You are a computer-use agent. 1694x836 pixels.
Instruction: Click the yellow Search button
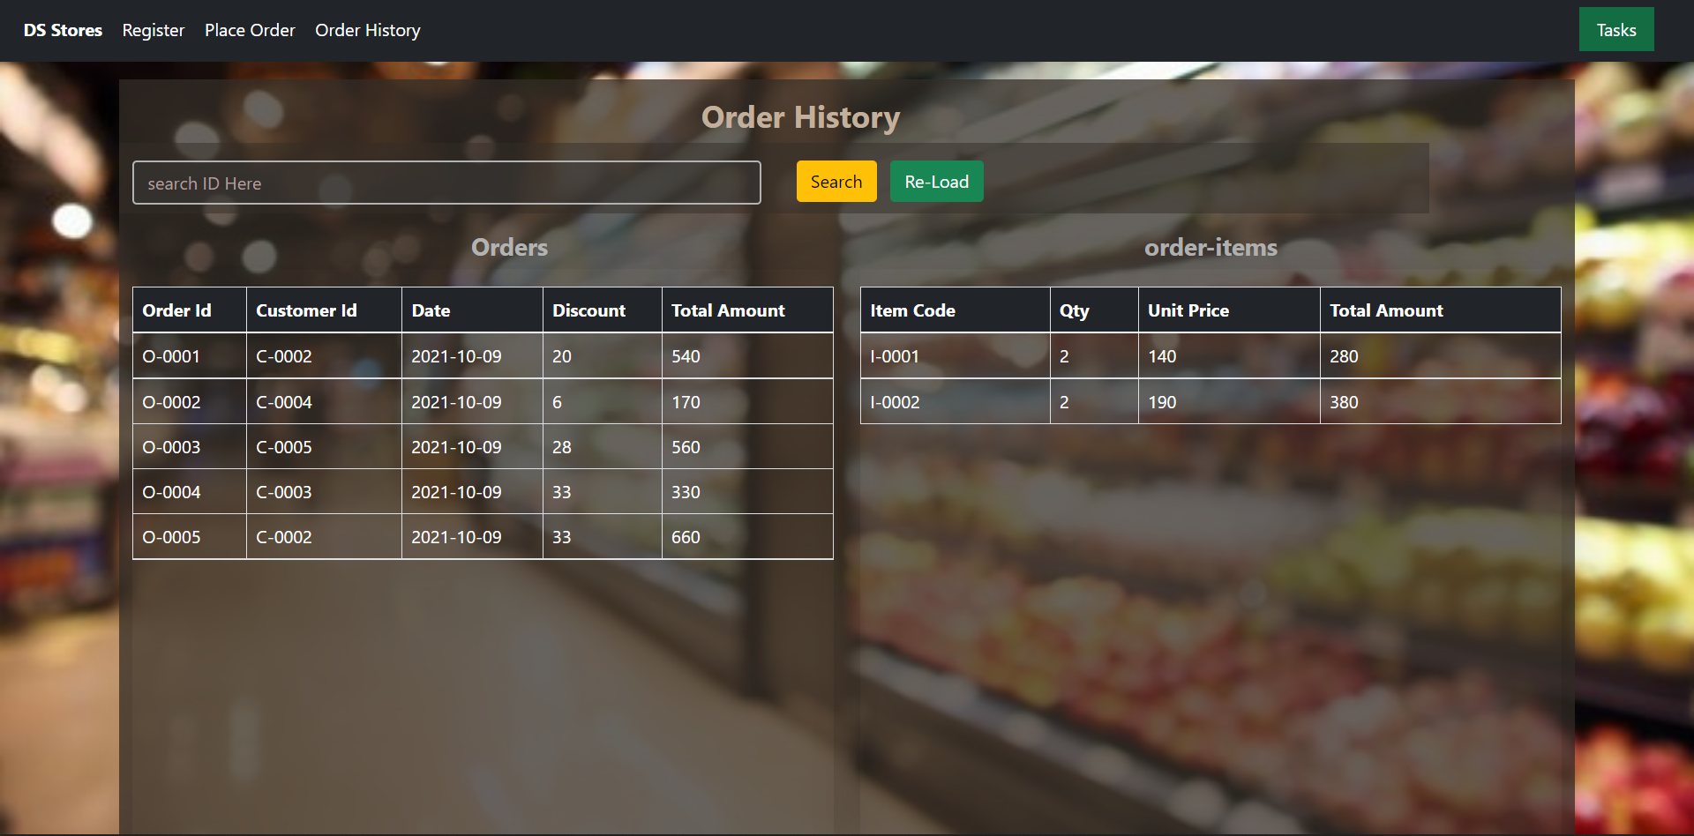tap(836, 182)
